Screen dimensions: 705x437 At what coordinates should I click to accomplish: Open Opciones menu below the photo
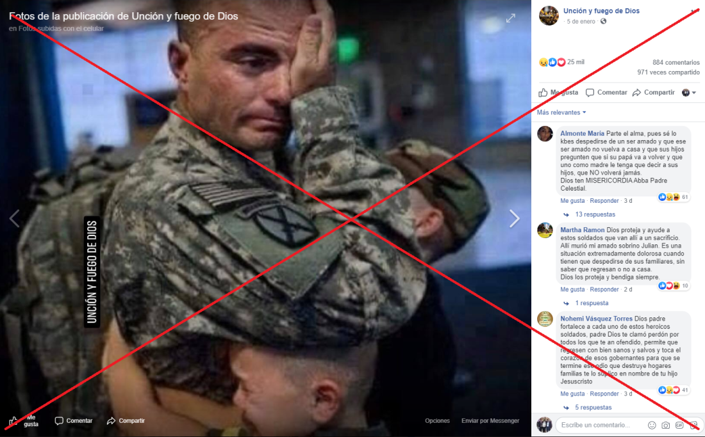point(437,420)
